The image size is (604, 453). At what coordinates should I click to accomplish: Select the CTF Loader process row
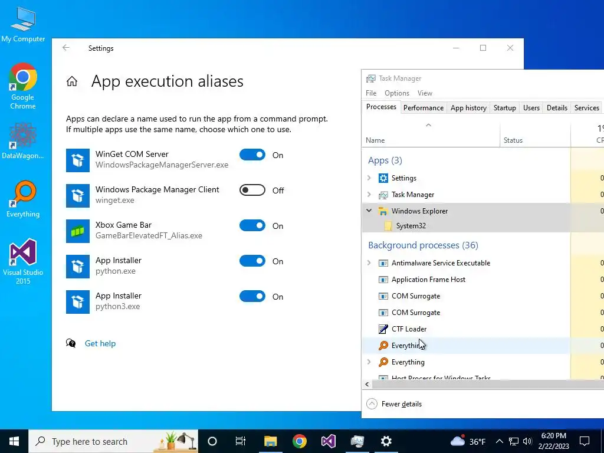[466, 329]
